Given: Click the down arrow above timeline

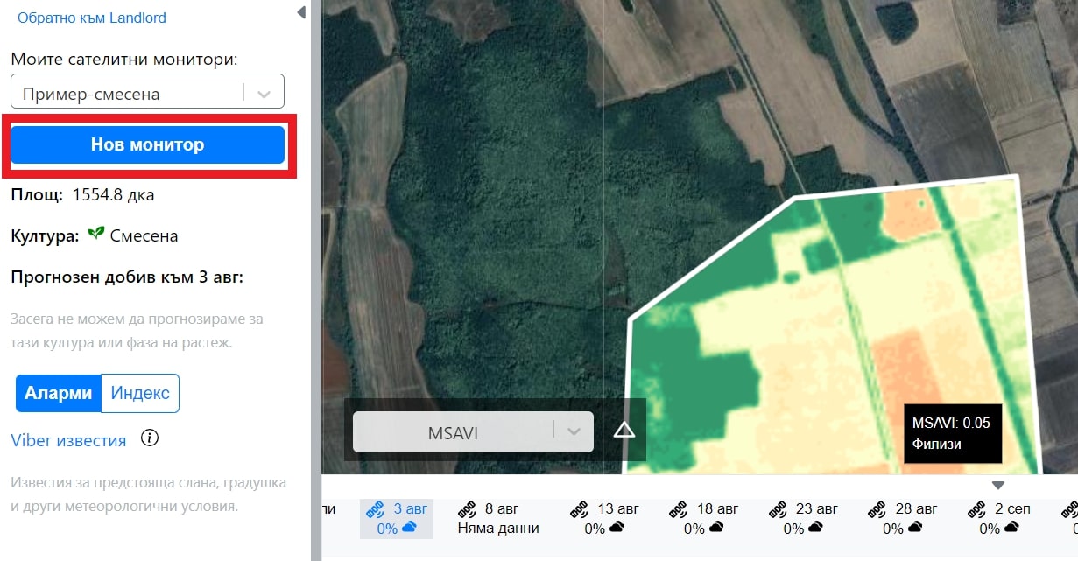Looking at the screenshot, I should [x=997, y=486].
